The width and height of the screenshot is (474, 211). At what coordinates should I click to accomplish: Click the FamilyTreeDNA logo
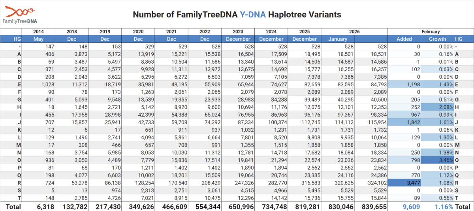[x=21, y=16]
